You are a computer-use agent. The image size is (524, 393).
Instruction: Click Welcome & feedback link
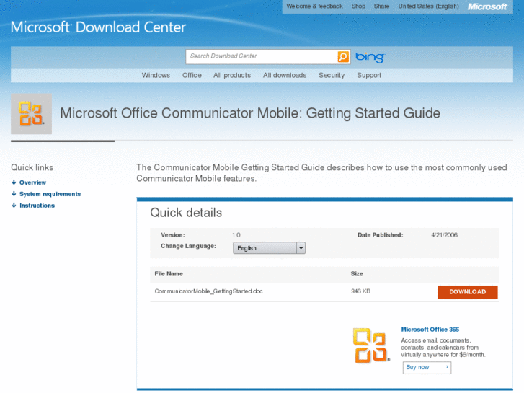(314, 6)
